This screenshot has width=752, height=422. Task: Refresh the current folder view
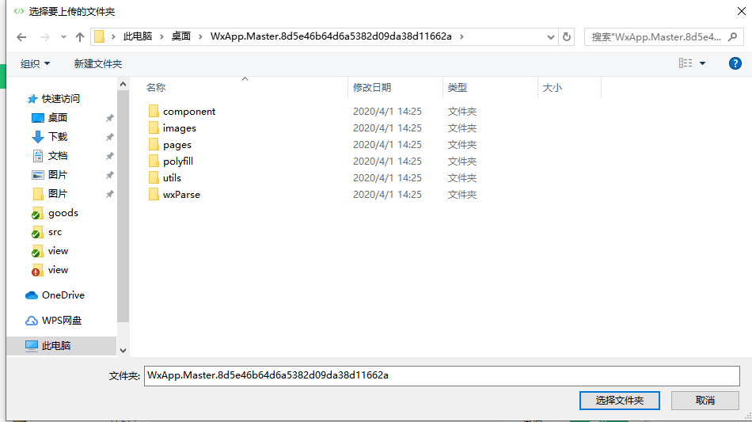[x=567, y=37]
